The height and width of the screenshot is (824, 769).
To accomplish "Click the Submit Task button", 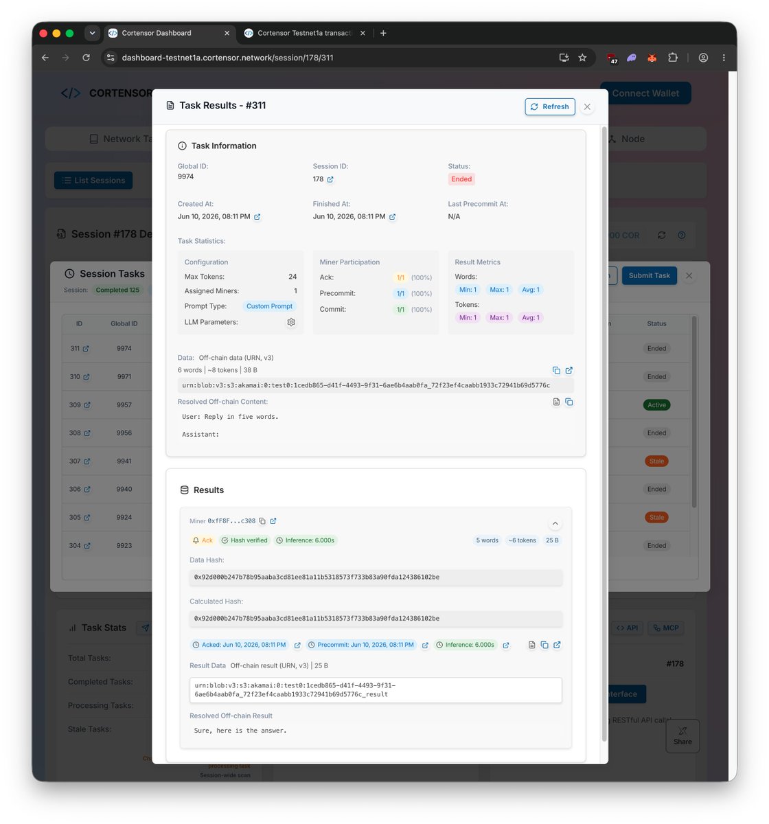I will (650, 275).
